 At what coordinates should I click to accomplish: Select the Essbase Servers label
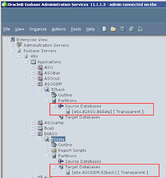[40, 51]
